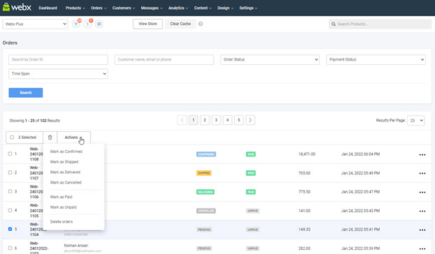Select current page 1 button
Image resolution: width=435 pixels, height=254 pixels.
pos(193,120)
